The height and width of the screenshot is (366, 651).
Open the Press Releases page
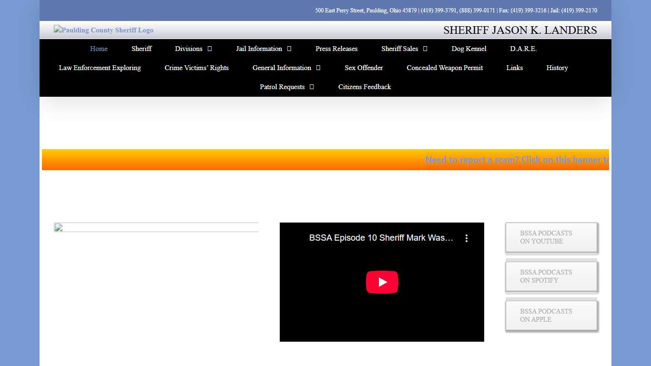336,49
